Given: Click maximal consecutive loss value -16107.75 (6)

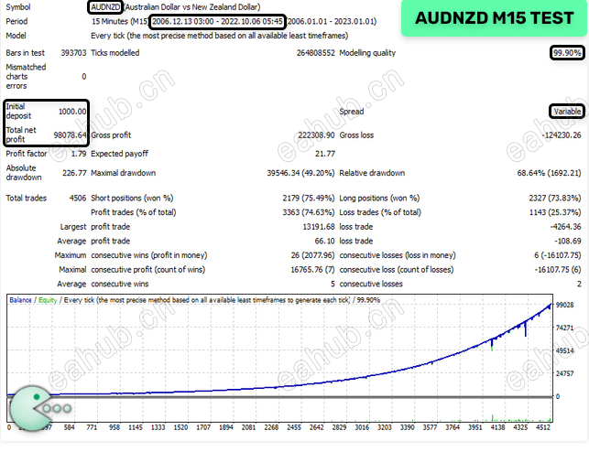Looking at the screenshot, I should click(x=558, y=270).
